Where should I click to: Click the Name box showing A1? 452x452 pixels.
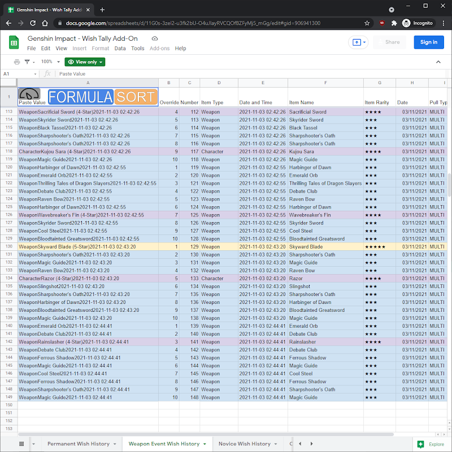(x=18, y=74)
